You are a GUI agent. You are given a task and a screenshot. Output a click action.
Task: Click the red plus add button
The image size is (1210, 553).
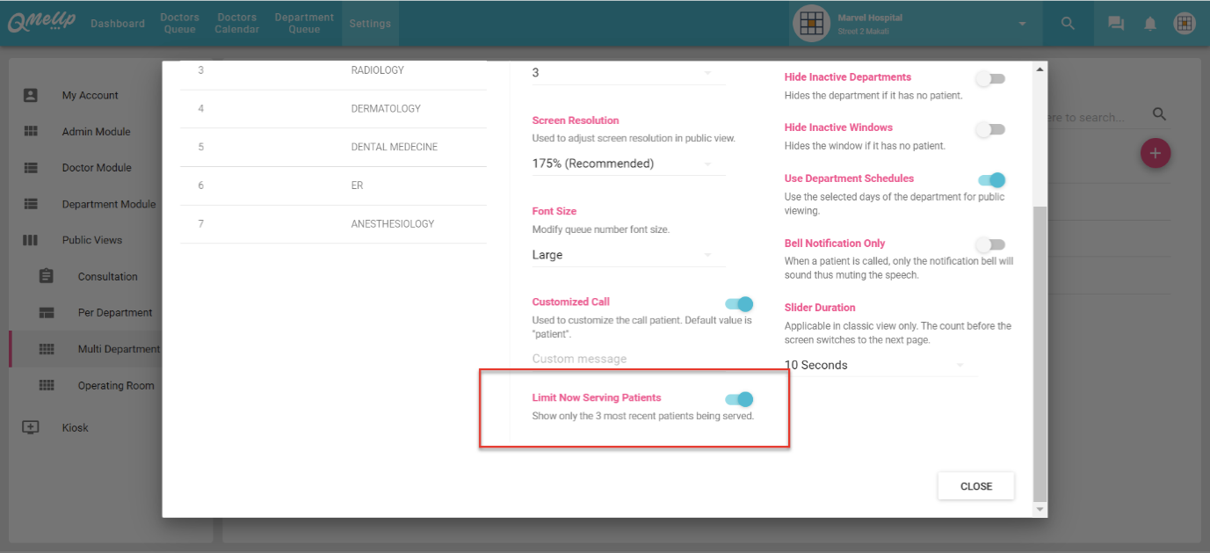pyautogui.click(x=1155, y=154)
